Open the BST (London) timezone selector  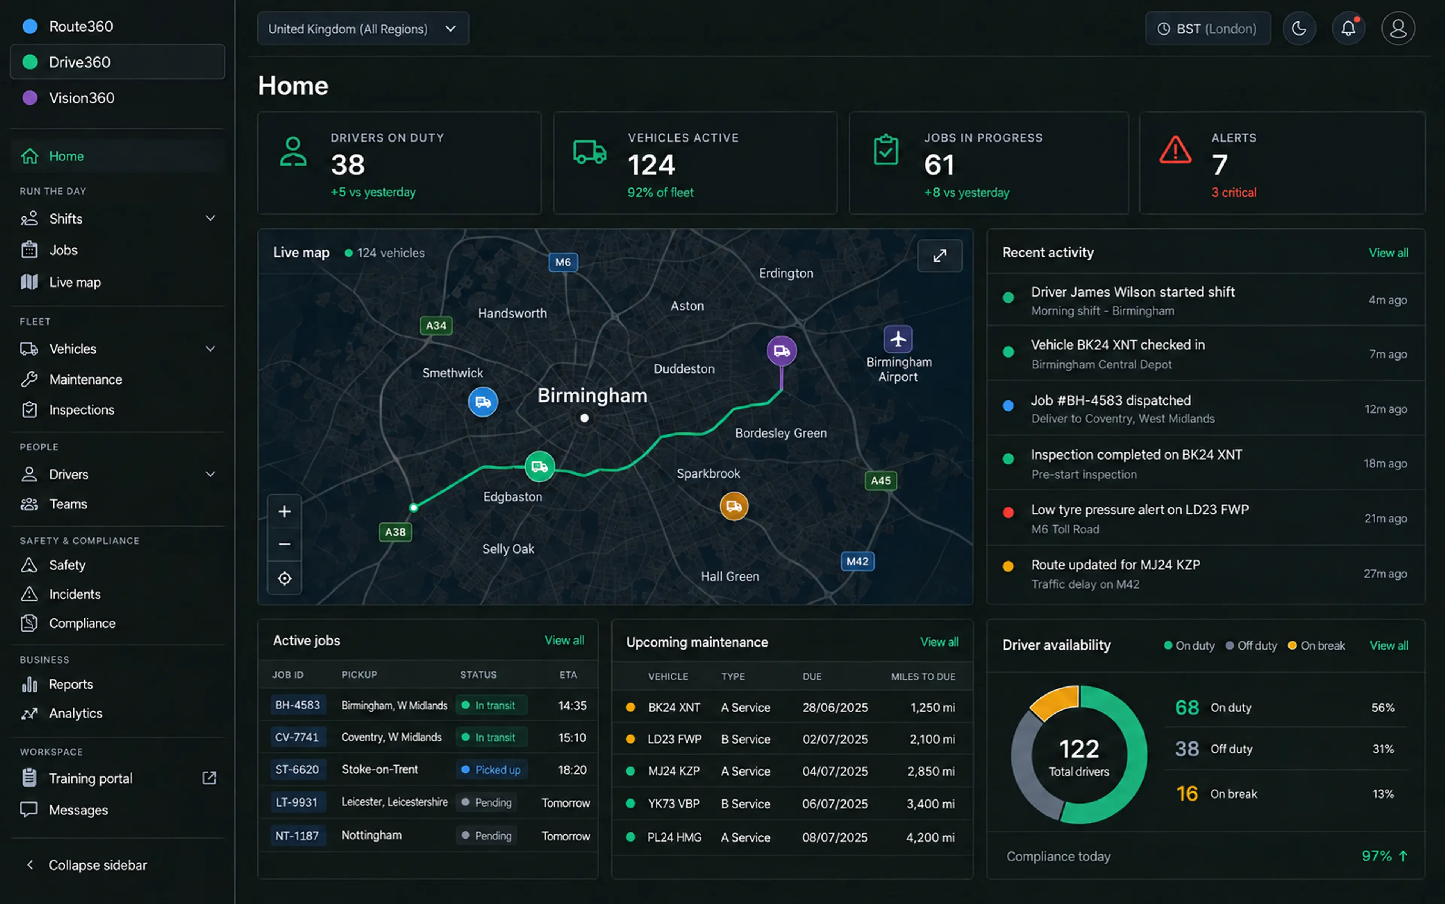pyautogui.click(x=1208, y=29)
